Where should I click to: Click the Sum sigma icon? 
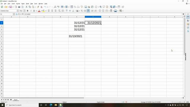pyautogui.click(x=19, y=14)
